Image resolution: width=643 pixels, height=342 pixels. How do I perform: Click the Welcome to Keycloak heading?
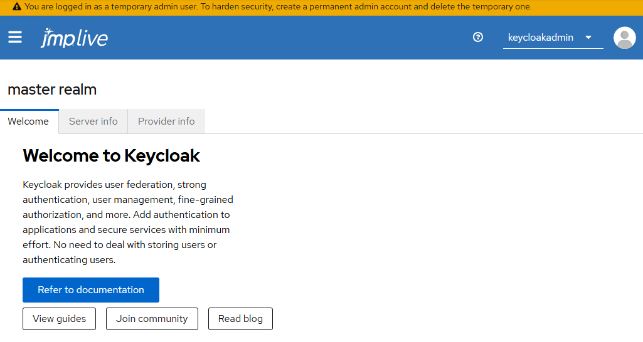point(111,156)
